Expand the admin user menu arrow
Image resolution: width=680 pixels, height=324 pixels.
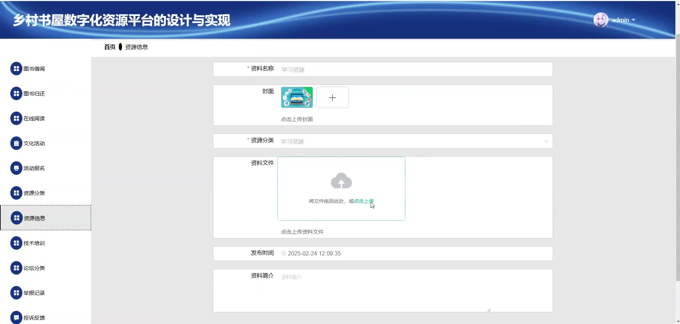633,20
